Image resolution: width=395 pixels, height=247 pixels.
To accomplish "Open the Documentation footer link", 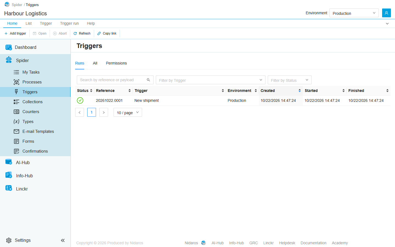I will (313, 243).
